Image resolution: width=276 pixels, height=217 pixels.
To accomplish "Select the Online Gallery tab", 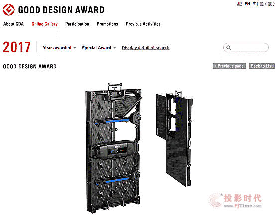I will pos(44,24).
